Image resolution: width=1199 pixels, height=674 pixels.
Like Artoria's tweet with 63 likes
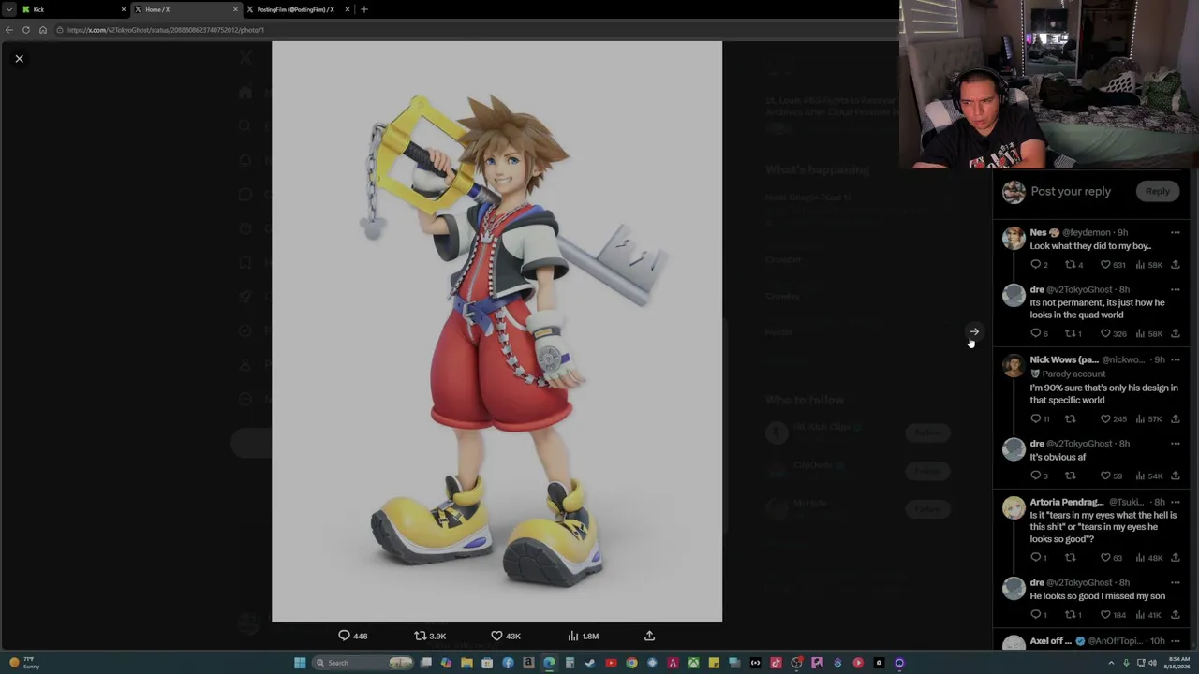coord(1111,558)
